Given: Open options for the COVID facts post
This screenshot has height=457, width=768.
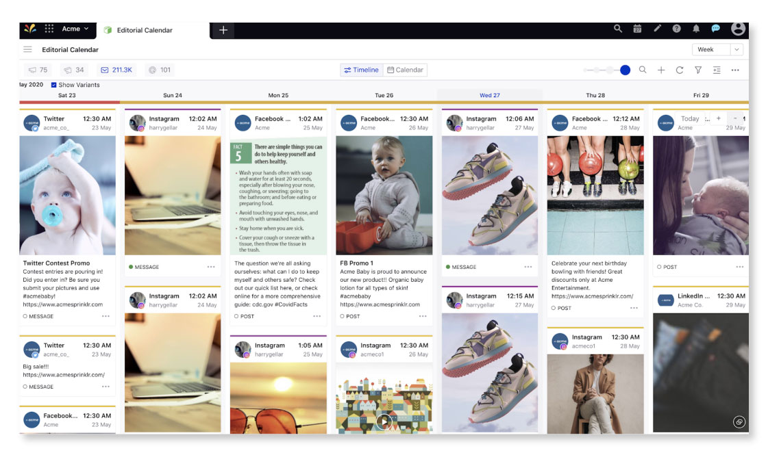Looking at the screenshot, I should tap(317, 316).
